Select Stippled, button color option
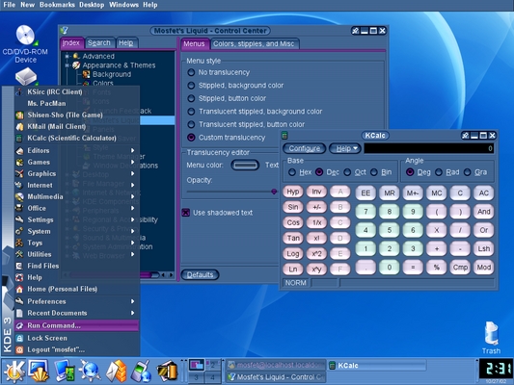Image resolution: width=514 pixels, height=385 pixels. [191, 98]
